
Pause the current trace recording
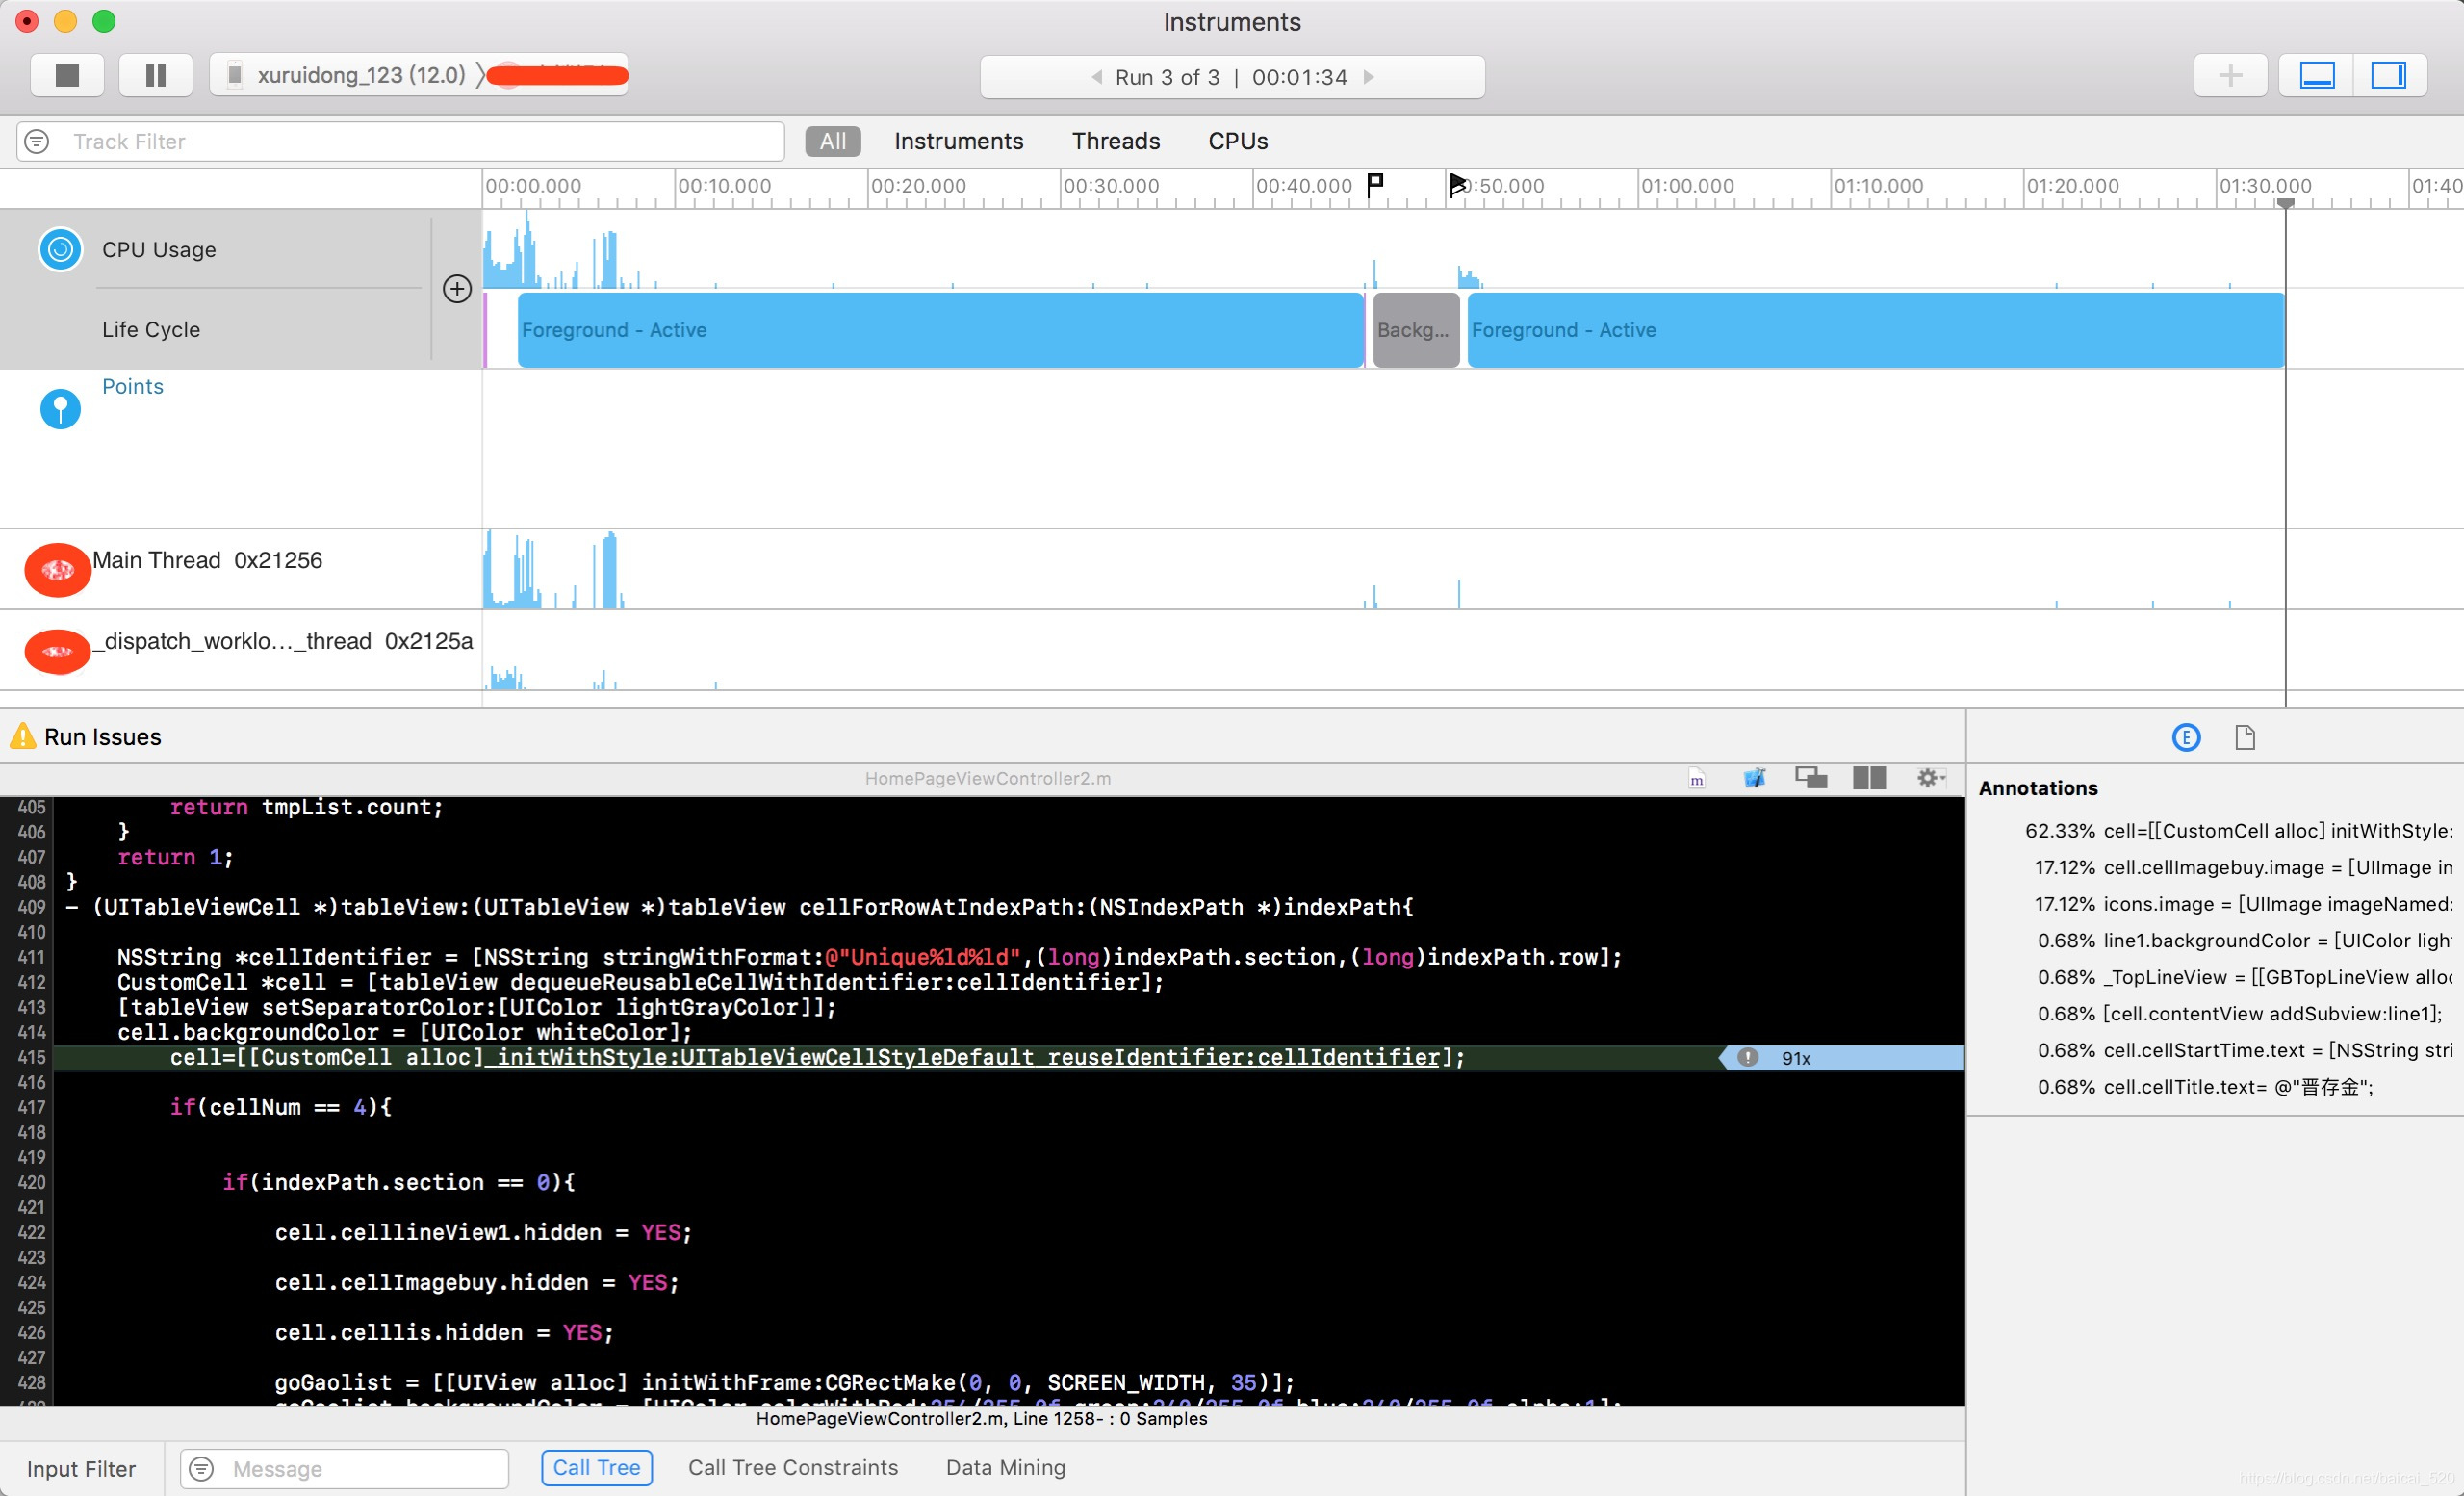pos(155,76)
